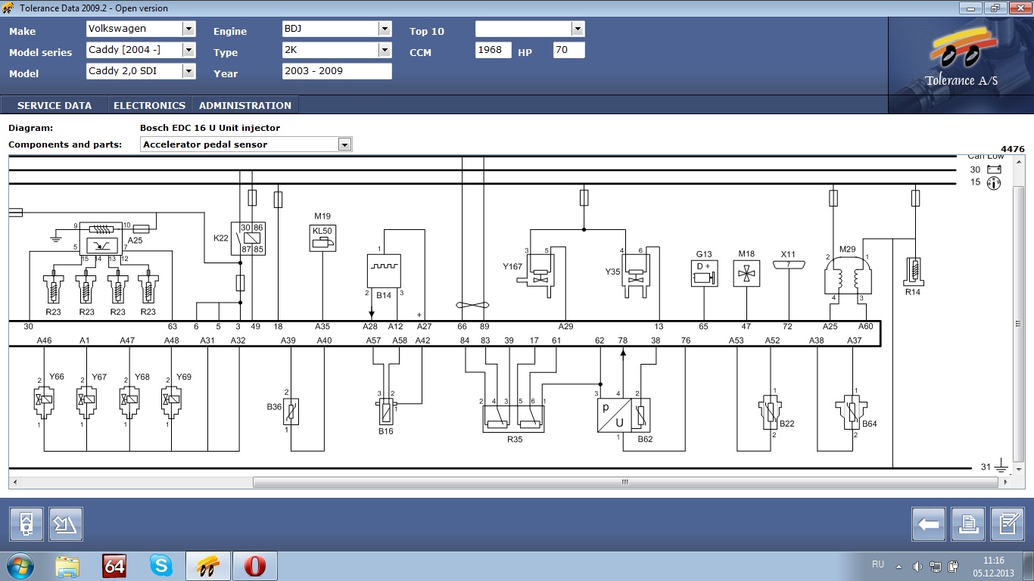Image resolution: width=1034 pixels, height=581 pixels.
Task: Switch to Opera browser in taskbar
Action: click(x=254, y=565)
